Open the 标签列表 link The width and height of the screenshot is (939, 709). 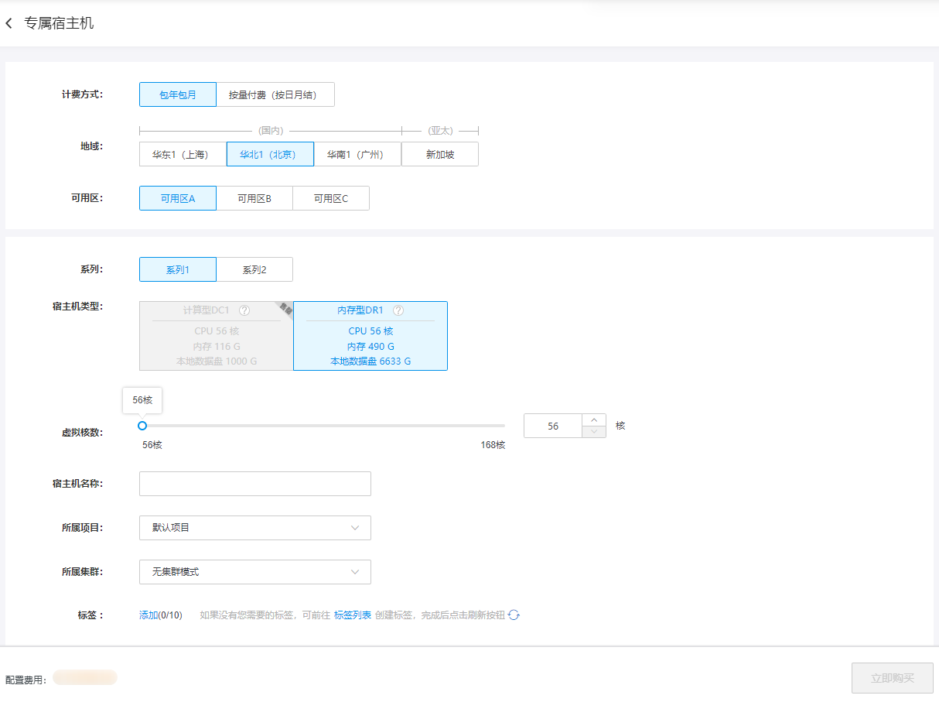353,615
